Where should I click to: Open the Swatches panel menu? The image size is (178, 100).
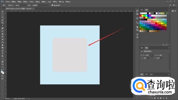tap(169, 10)
